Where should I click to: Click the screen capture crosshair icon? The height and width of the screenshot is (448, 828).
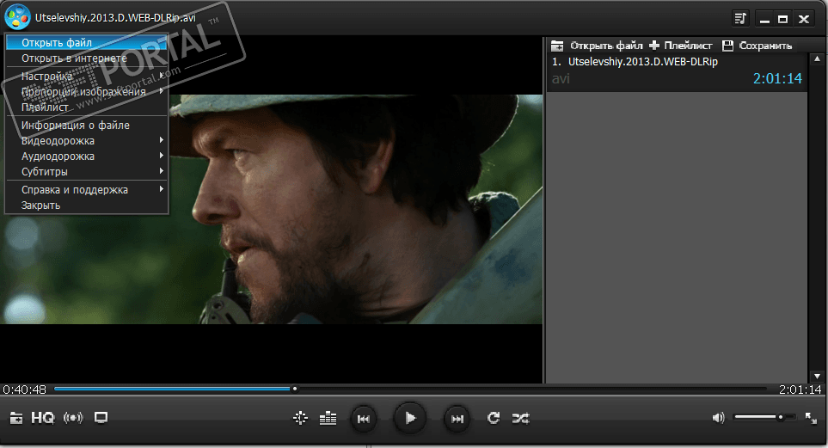click(x=300, y=419)
